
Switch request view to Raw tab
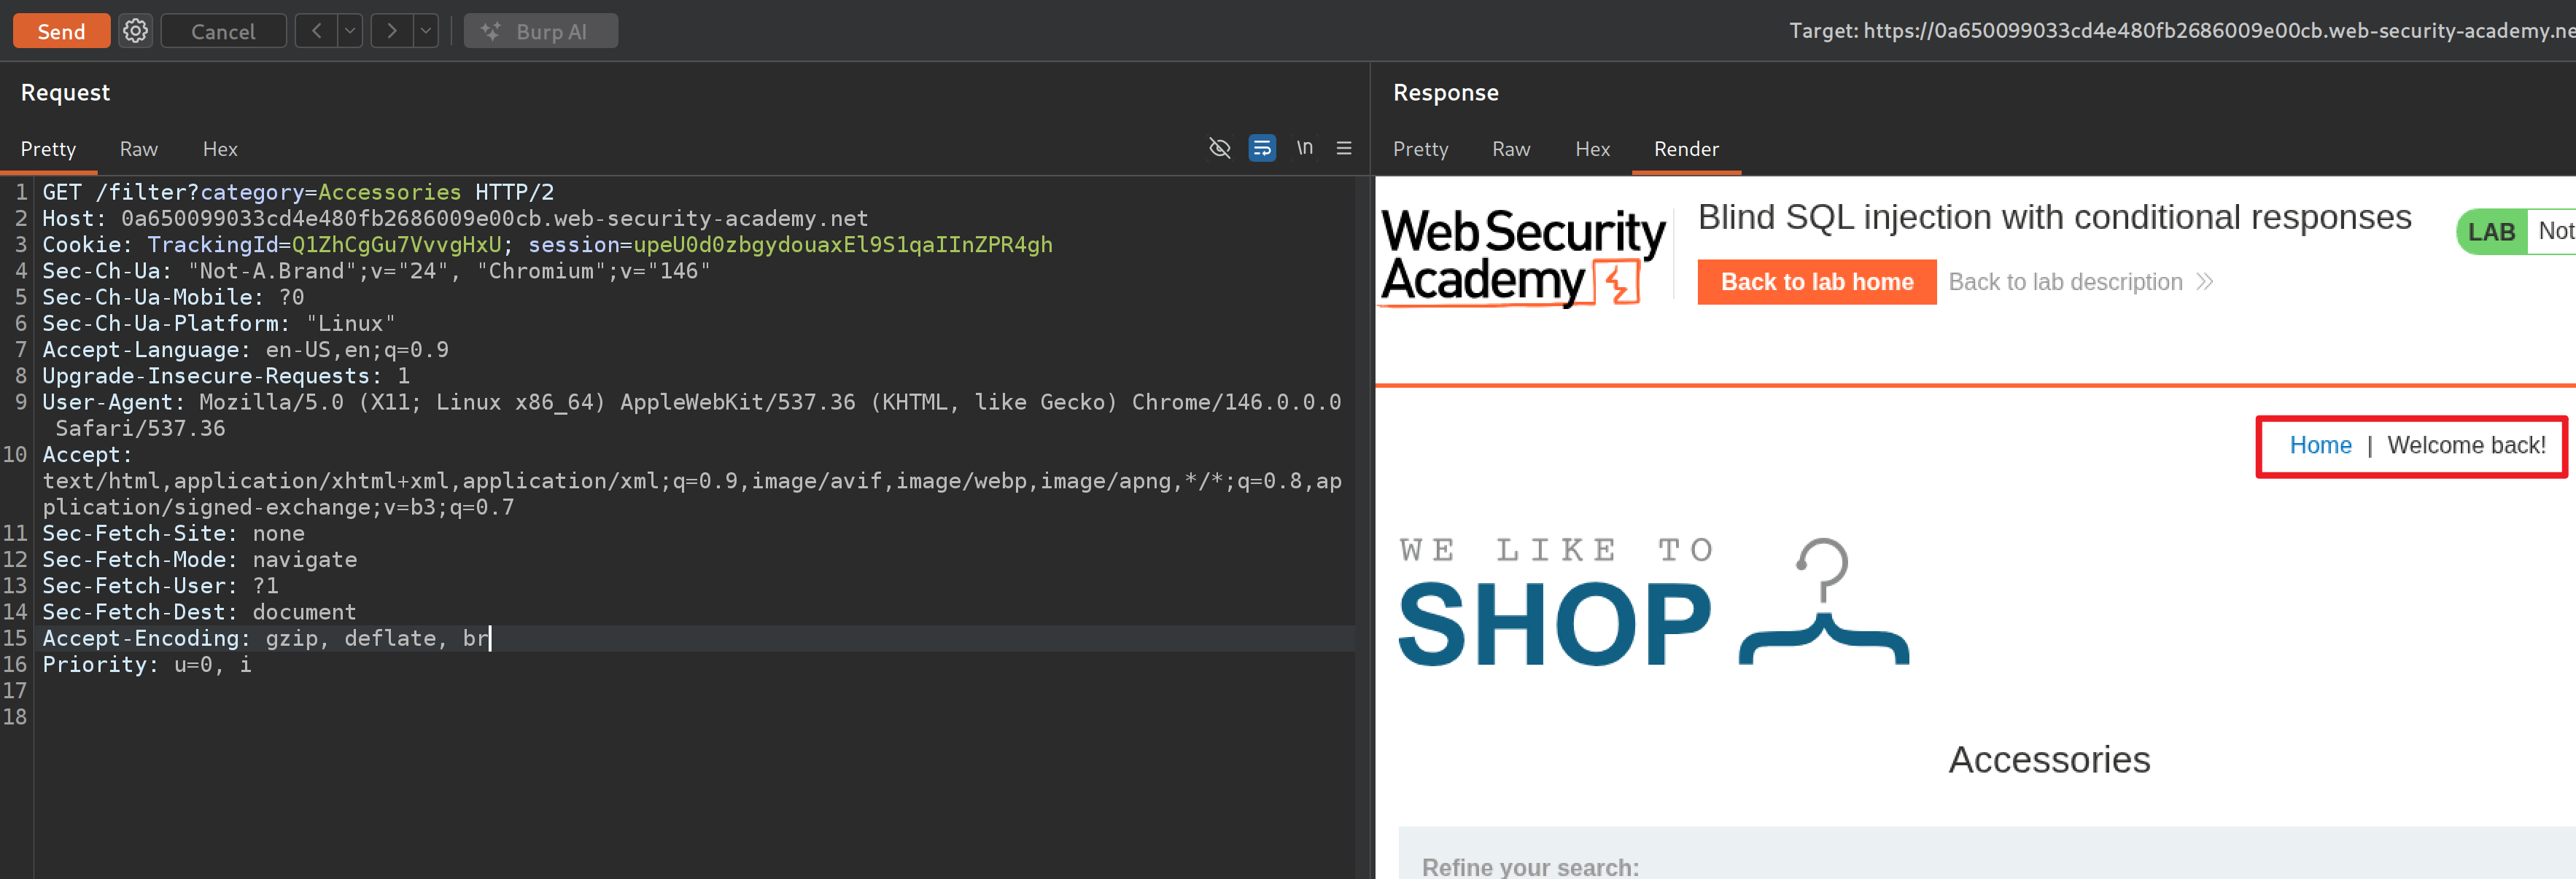138,149
